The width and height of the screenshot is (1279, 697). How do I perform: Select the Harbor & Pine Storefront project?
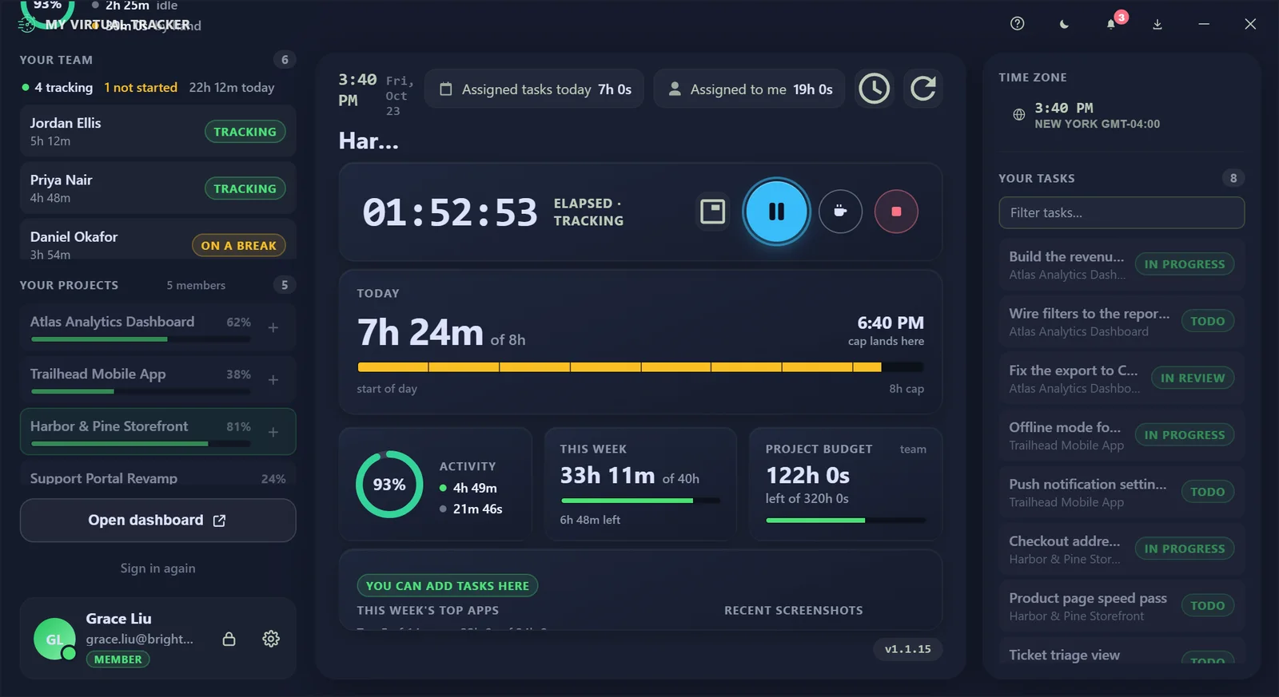pos(157,432)
